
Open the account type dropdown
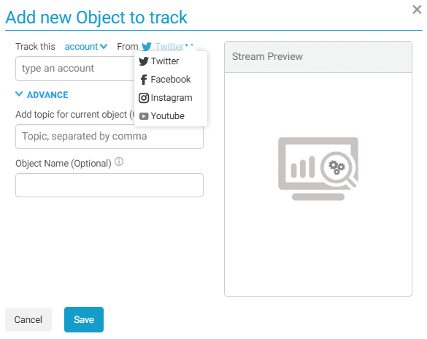pyautogui.click(x=86, y=47)
